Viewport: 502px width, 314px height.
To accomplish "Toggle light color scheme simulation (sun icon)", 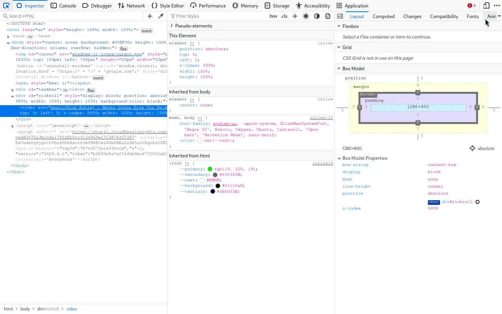I will 306,16.
